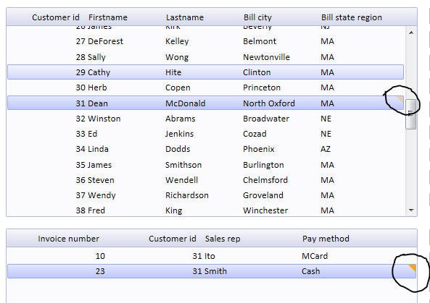Click the customer list scrollbar thumb

point(411,114)
